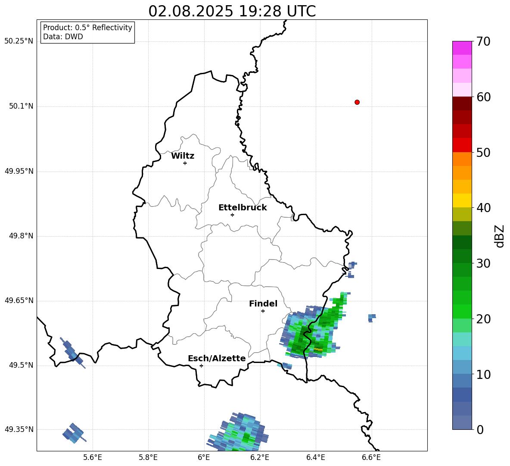This screenshot has width=510, height=466.
Task: Click the 5.6°E longitude label
Action: 93,457
